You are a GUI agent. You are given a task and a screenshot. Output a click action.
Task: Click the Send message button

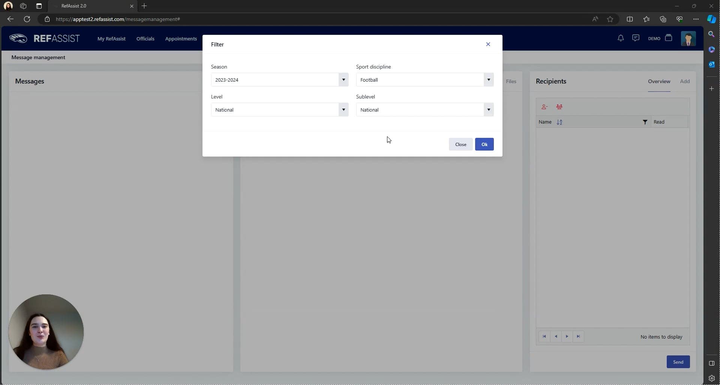678,362
